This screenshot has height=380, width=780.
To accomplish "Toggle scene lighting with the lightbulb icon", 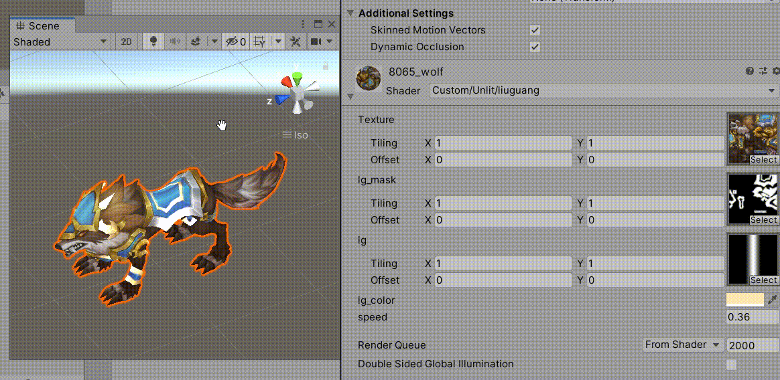I will [x=153, y=41].
